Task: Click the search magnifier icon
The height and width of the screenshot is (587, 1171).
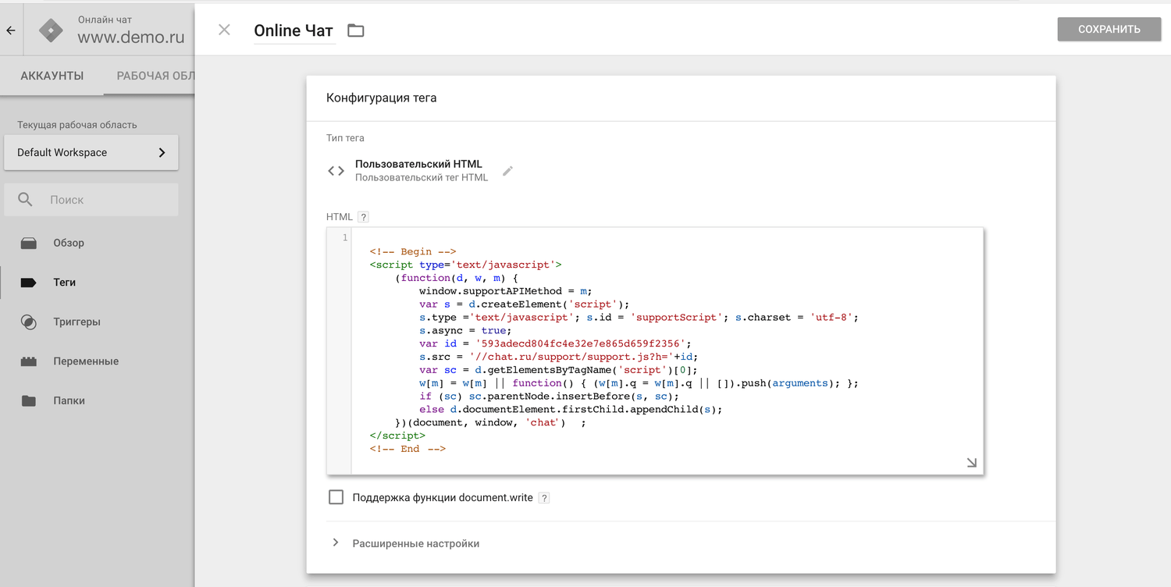Action: tap(25, 200)
